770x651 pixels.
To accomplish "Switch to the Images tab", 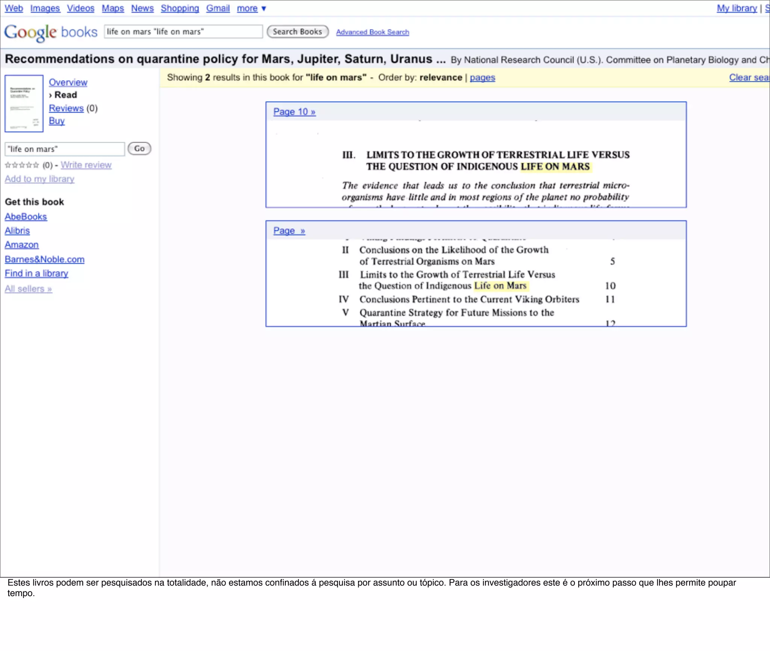I will click(45, 8).
